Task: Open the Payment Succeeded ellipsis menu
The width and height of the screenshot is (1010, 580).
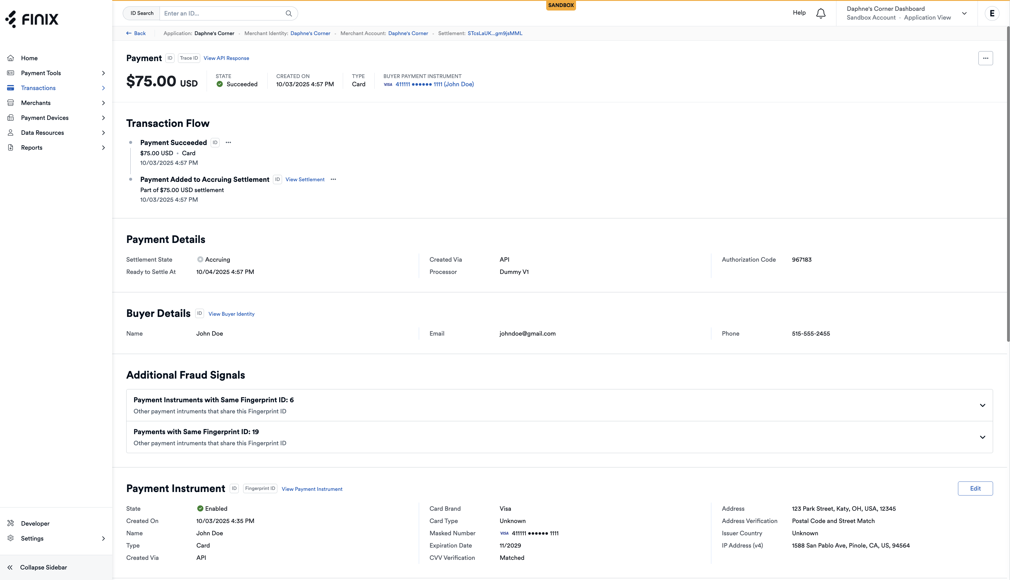Action: pos(228,142)
